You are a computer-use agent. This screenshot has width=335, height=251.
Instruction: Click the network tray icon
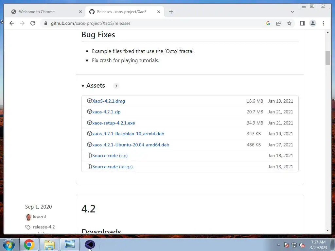click(x=294, y=245)
